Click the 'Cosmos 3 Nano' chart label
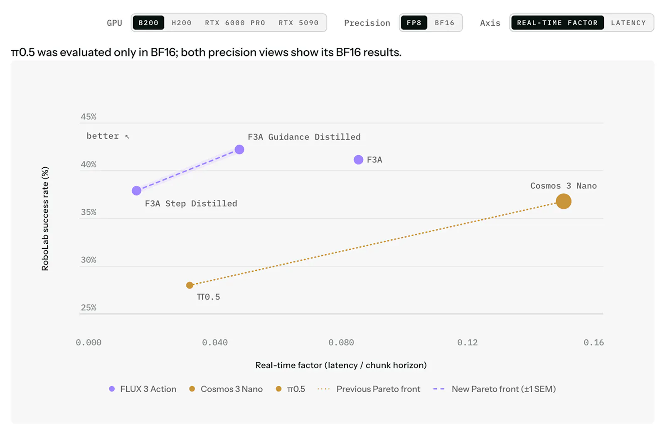This screenshot has width=665, height=434. [564, 186]
